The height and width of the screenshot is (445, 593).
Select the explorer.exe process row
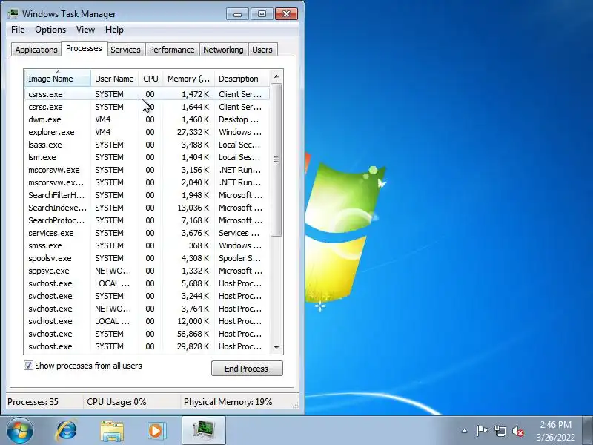[x=147, y=132]
